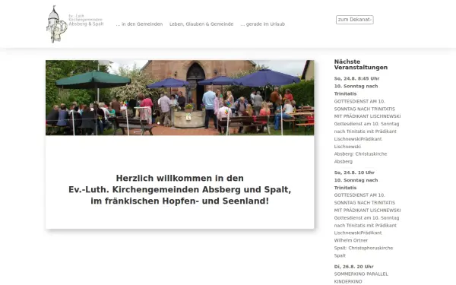
Task: Click 'GOTTESDIENST AM 10.' text under 8:45 Uhr event
Action: point(359,102)
